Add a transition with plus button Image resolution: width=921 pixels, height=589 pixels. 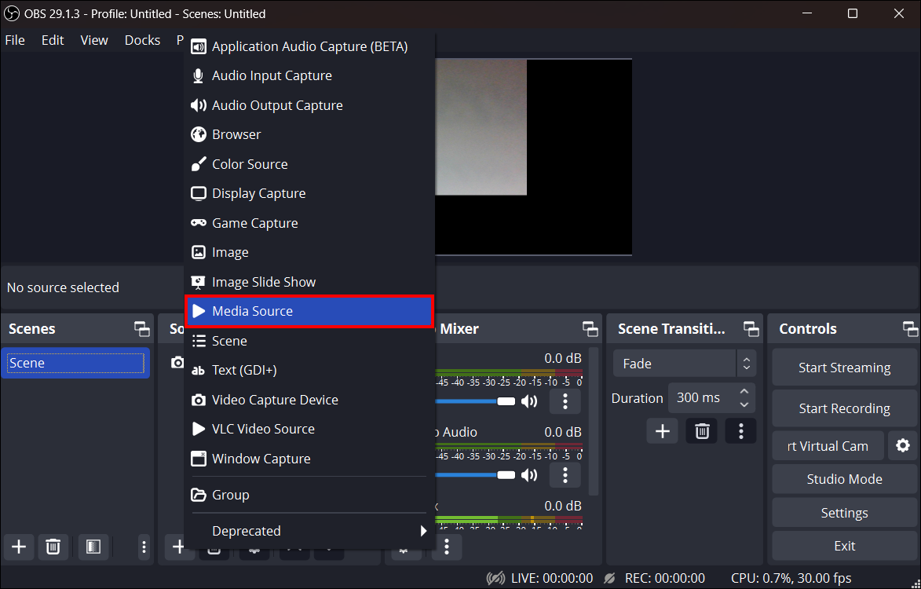tap(662, 431)
